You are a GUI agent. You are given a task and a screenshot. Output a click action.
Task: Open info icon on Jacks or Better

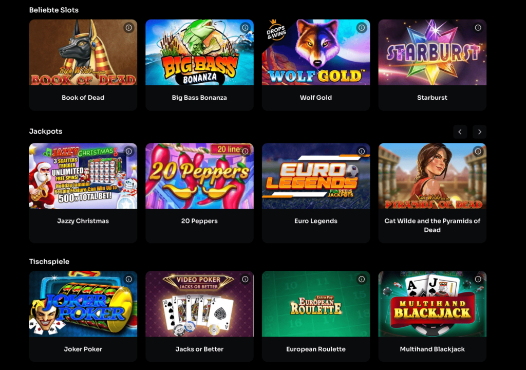pyautogui.click(x=245, y=279)
